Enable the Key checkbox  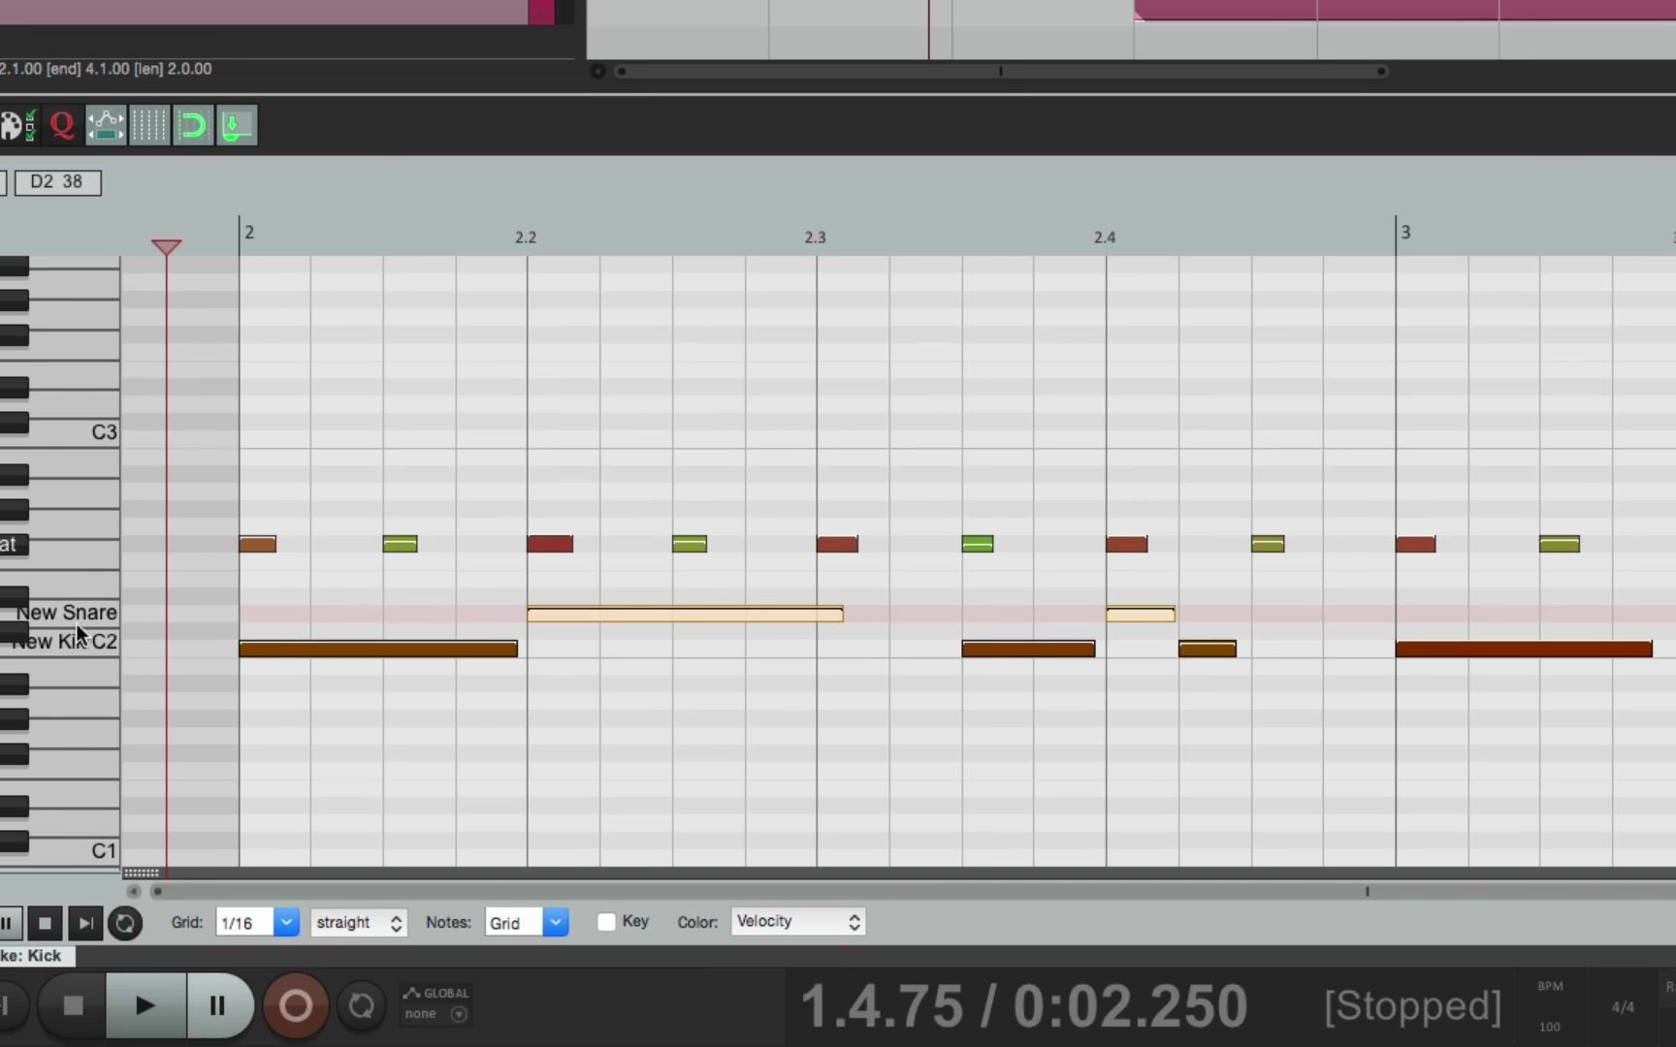(606, 922)
